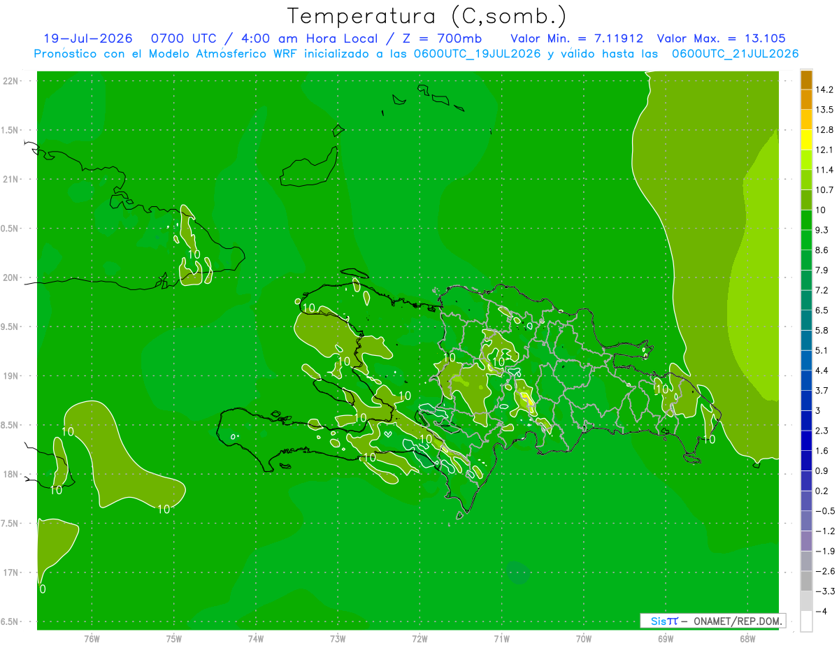Screen dimensions: 839x648
Task: Click the '2.3' colorbar label
Action: pos(822,431)
